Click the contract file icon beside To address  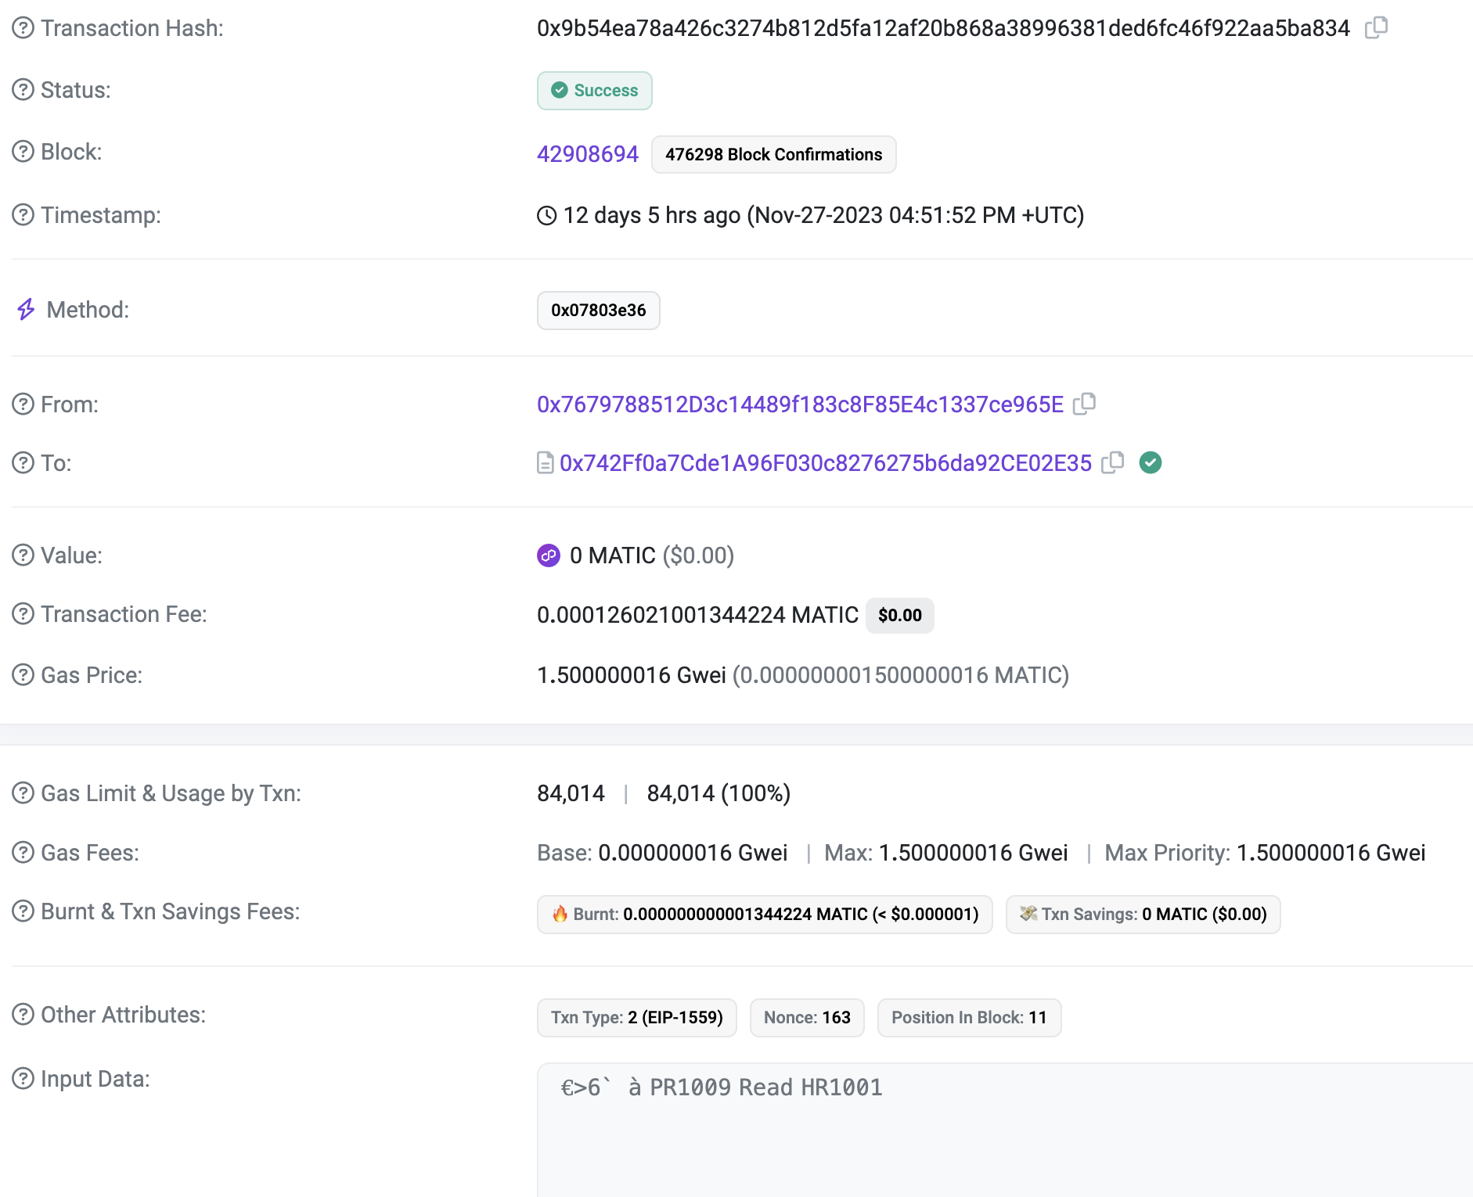coord(546,463)
